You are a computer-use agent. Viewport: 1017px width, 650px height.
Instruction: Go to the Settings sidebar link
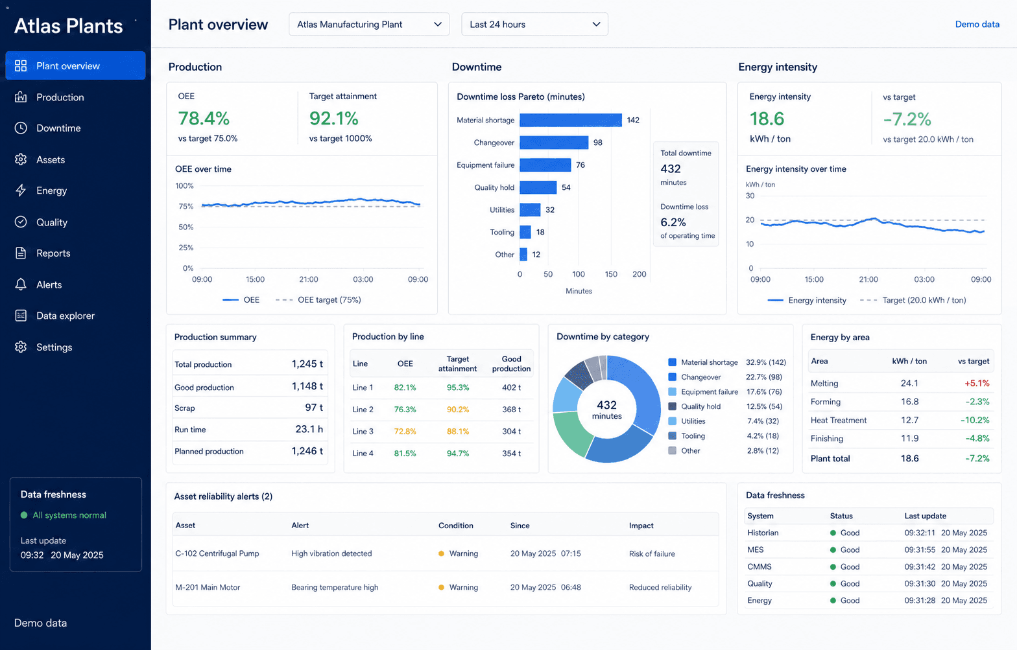coord(75,347)
